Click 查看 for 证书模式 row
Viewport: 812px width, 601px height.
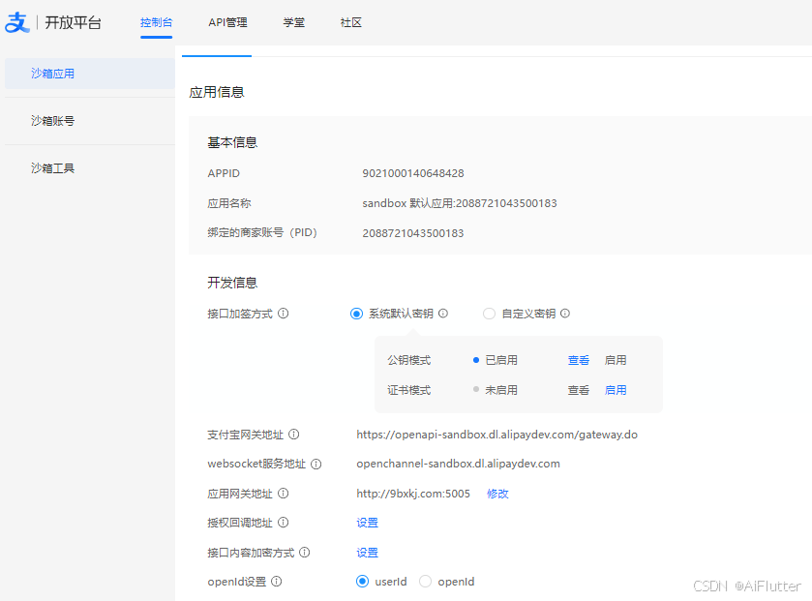click(x=579, y=390)
